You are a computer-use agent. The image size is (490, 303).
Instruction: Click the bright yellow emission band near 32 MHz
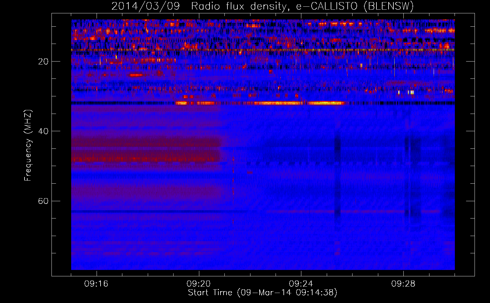[x=260, y=103]
